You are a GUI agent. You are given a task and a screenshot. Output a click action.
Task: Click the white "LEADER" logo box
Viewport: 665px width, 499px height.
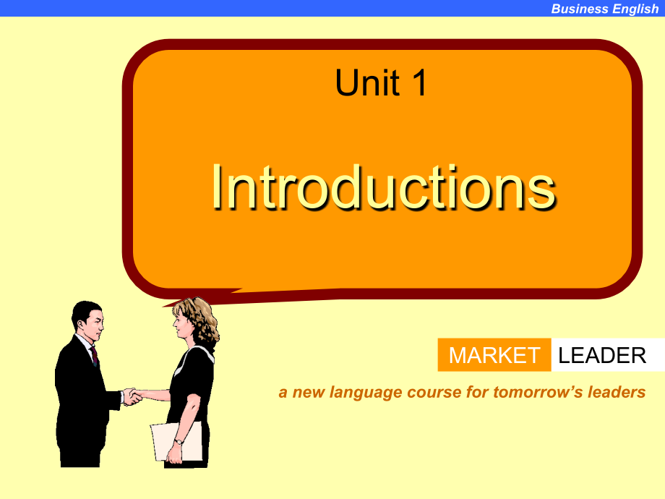click(x=608, y=355)
